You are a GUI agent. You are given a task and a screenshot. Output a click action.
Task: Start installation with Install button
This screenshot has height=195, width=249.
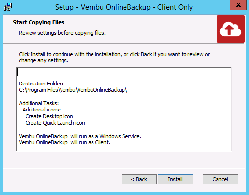[176, 179]
